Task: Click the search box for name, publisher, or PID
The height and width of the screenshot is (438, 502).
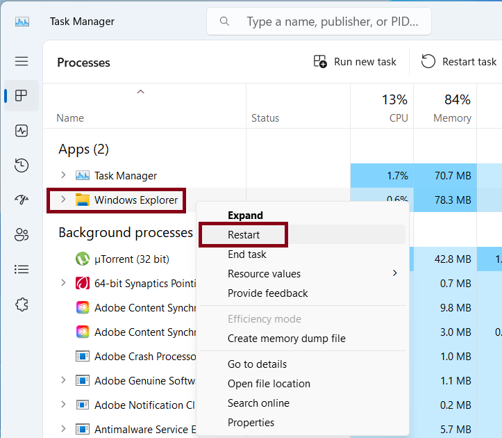Action: pyautogui.click(x=319, y=22)
